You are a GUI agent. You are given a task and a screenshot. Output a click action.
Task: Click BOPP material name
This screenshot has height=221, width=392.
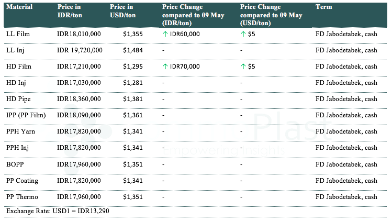click(16, 164)
